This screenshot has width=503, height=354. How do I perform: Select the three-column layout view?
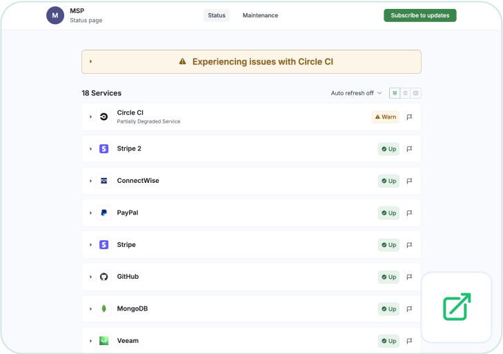[416, 93]
